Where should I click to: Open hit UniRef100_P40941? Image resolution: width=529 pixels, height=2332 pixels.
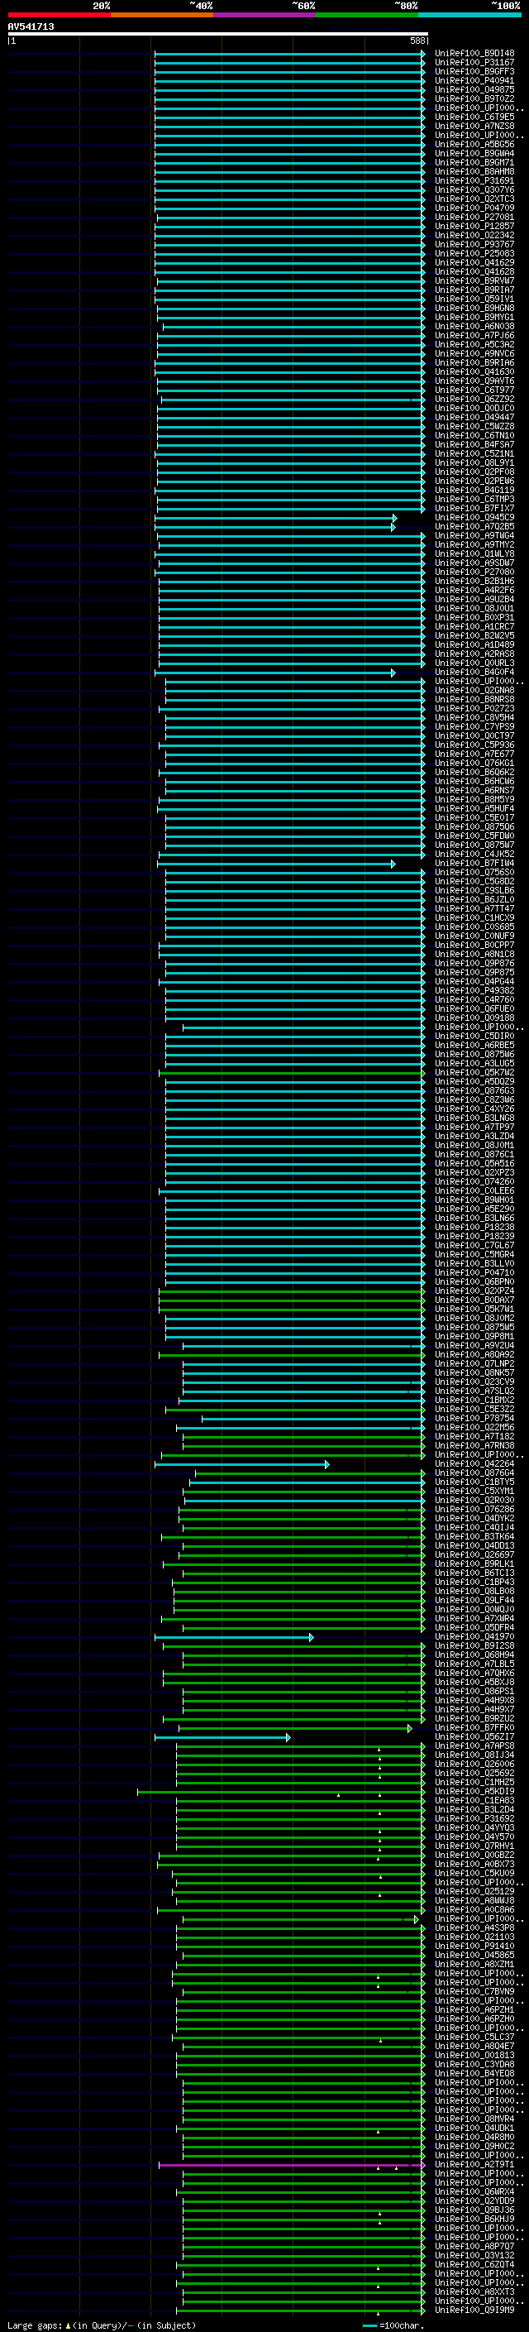474,80
